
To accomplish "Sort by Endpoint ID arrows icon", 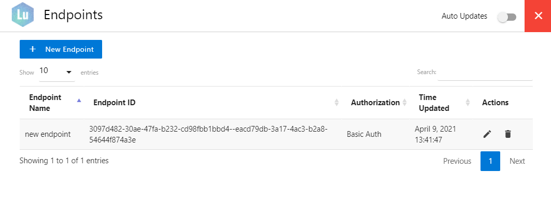I will point(336,103).
